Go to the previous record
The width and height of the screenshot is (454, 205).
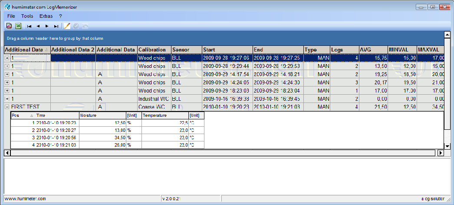[38, 26]
